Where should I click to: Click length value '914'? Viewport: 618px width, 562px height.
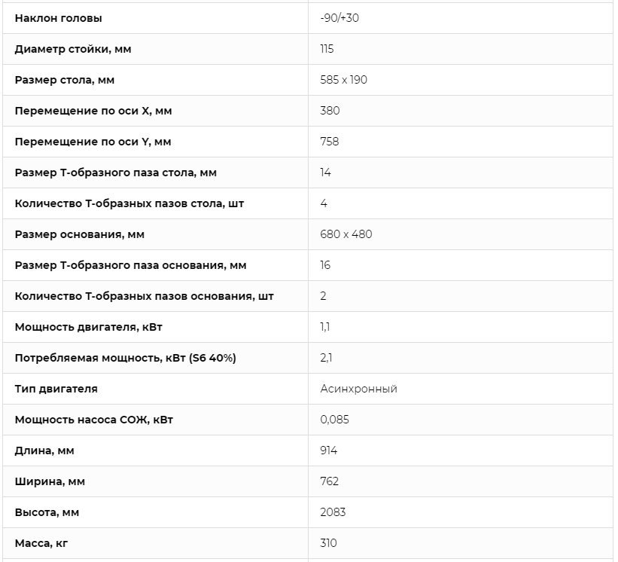point(328,451)
